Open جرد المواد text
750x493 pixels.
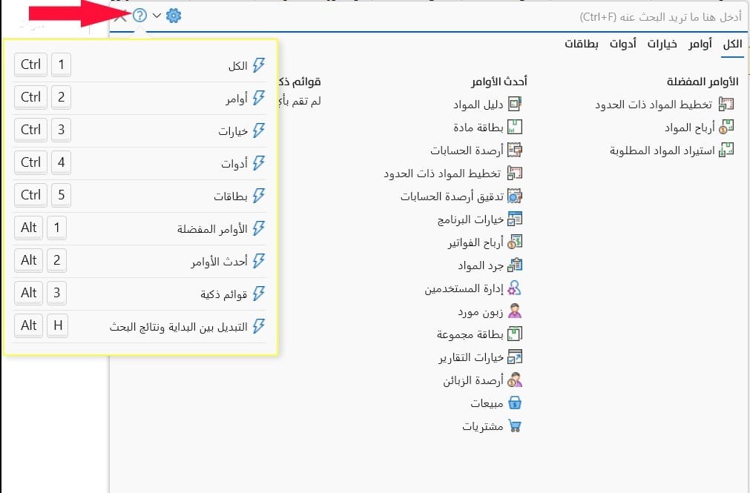481,265
